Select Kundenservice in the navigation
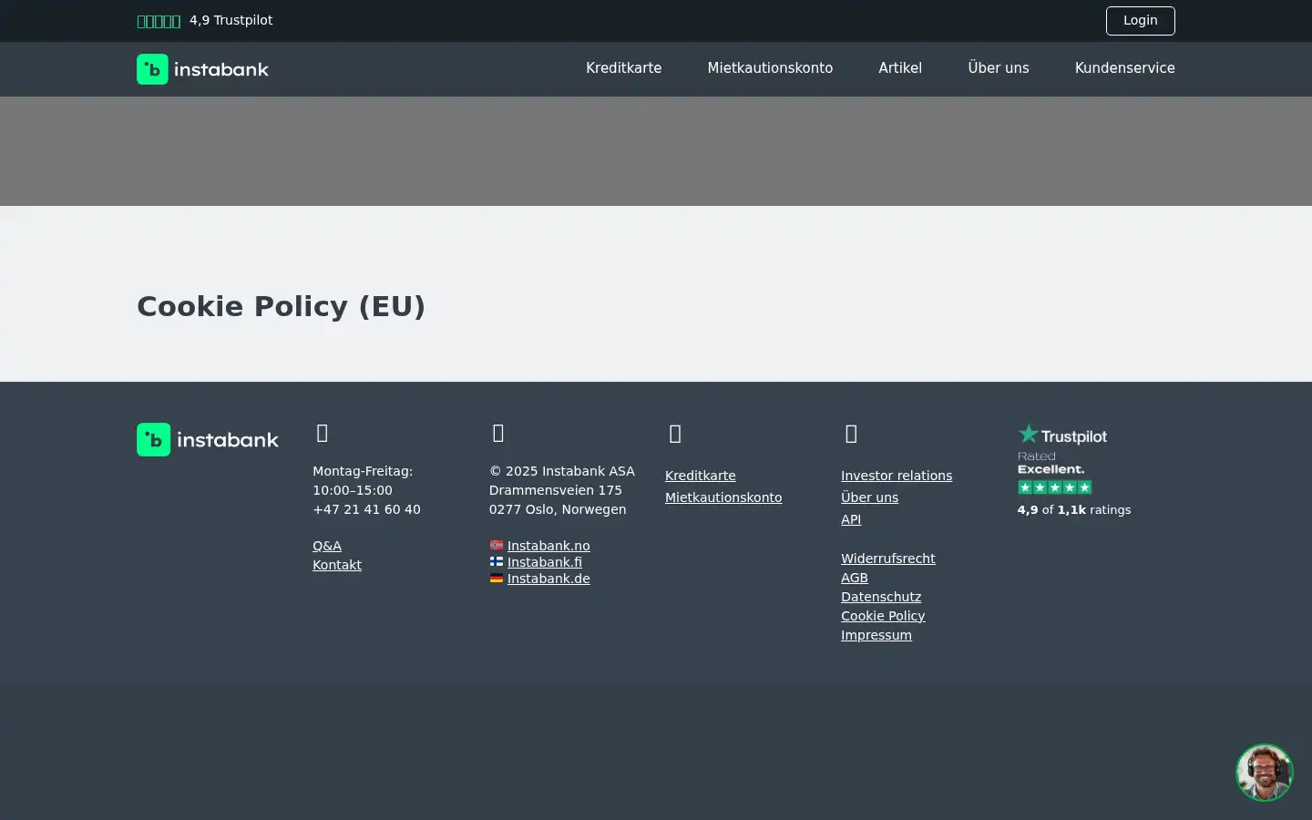This screenshot has height=820, width=1312. coord(1125,68)
